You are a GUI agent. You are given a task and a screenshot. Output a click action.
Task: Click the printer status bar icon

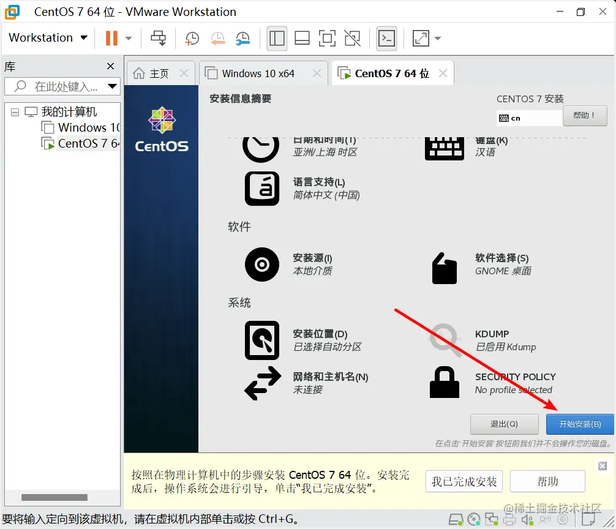(x=509, y=519)
